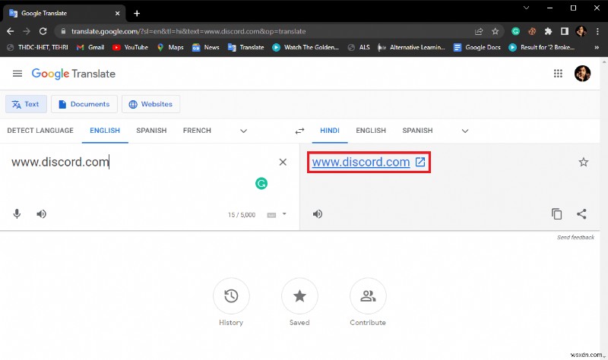Open the Translate bookmark
This screenshot has height=360, width=608.
coord(245,47)
